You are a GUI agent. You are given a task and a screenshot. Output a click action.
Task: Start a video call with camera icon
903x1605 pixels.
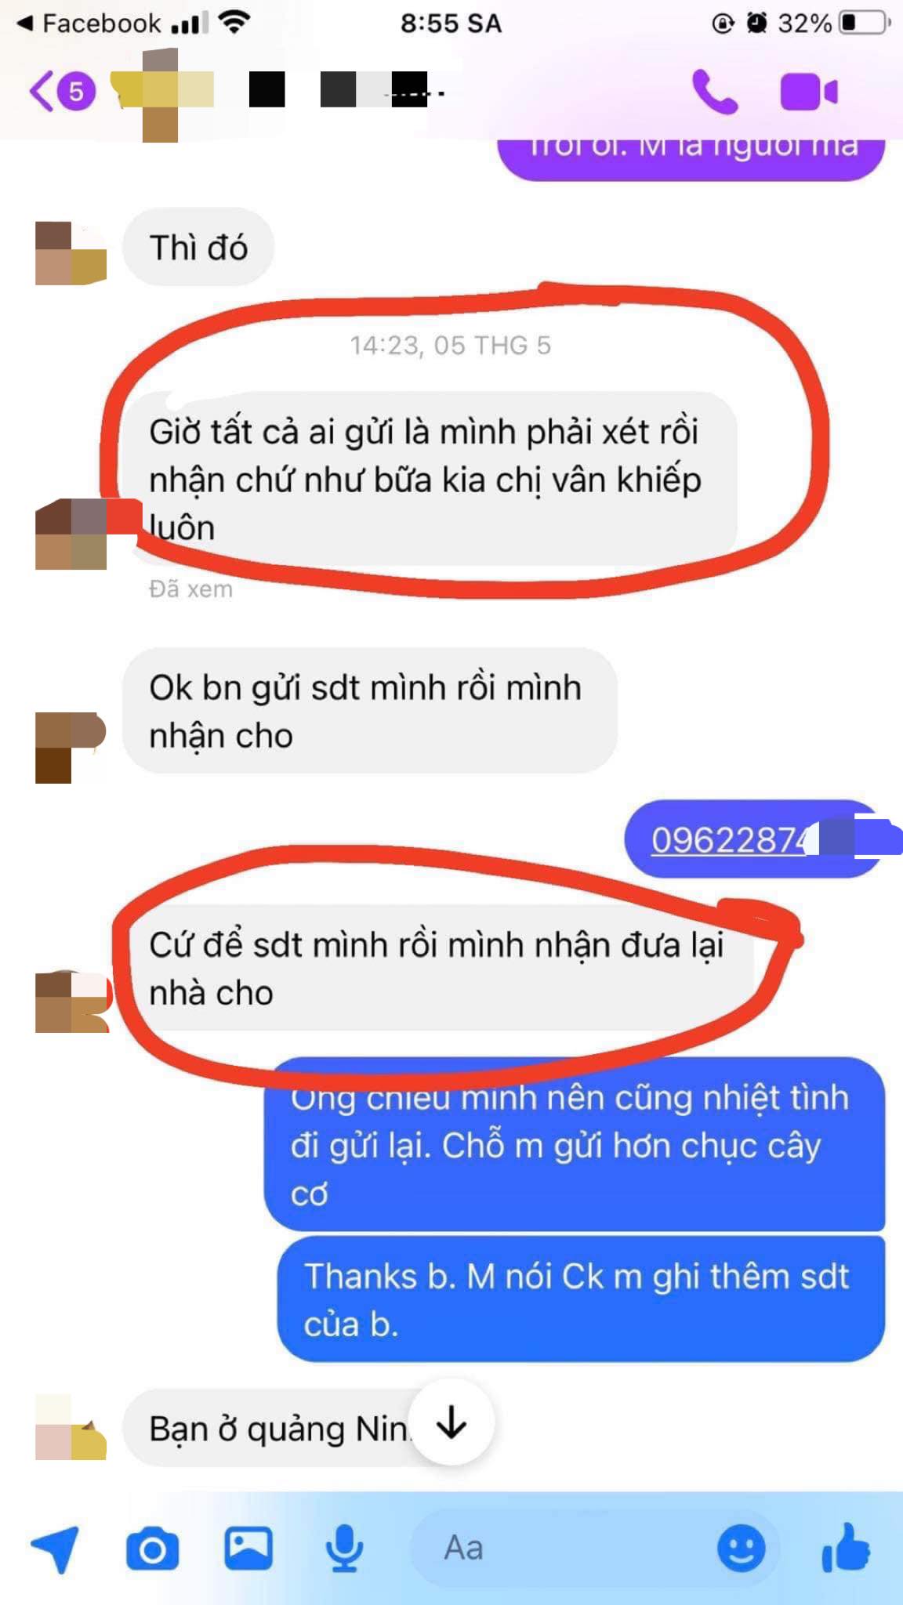809,92
